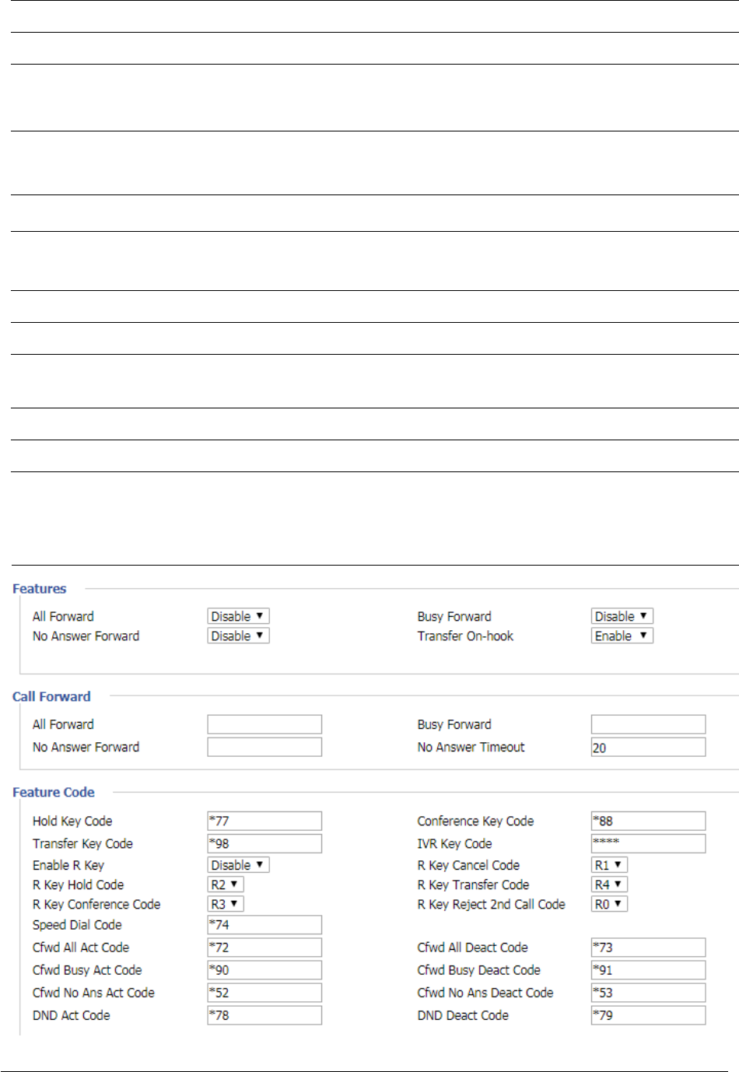Click the Transfer Key Code field

point(264,843)
